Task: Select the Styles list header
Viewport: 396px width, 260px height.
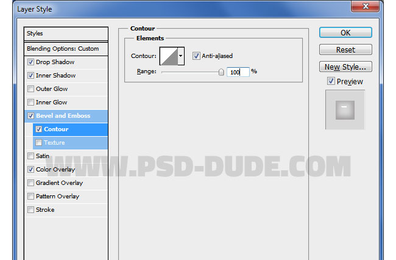Action: [66, 34]
